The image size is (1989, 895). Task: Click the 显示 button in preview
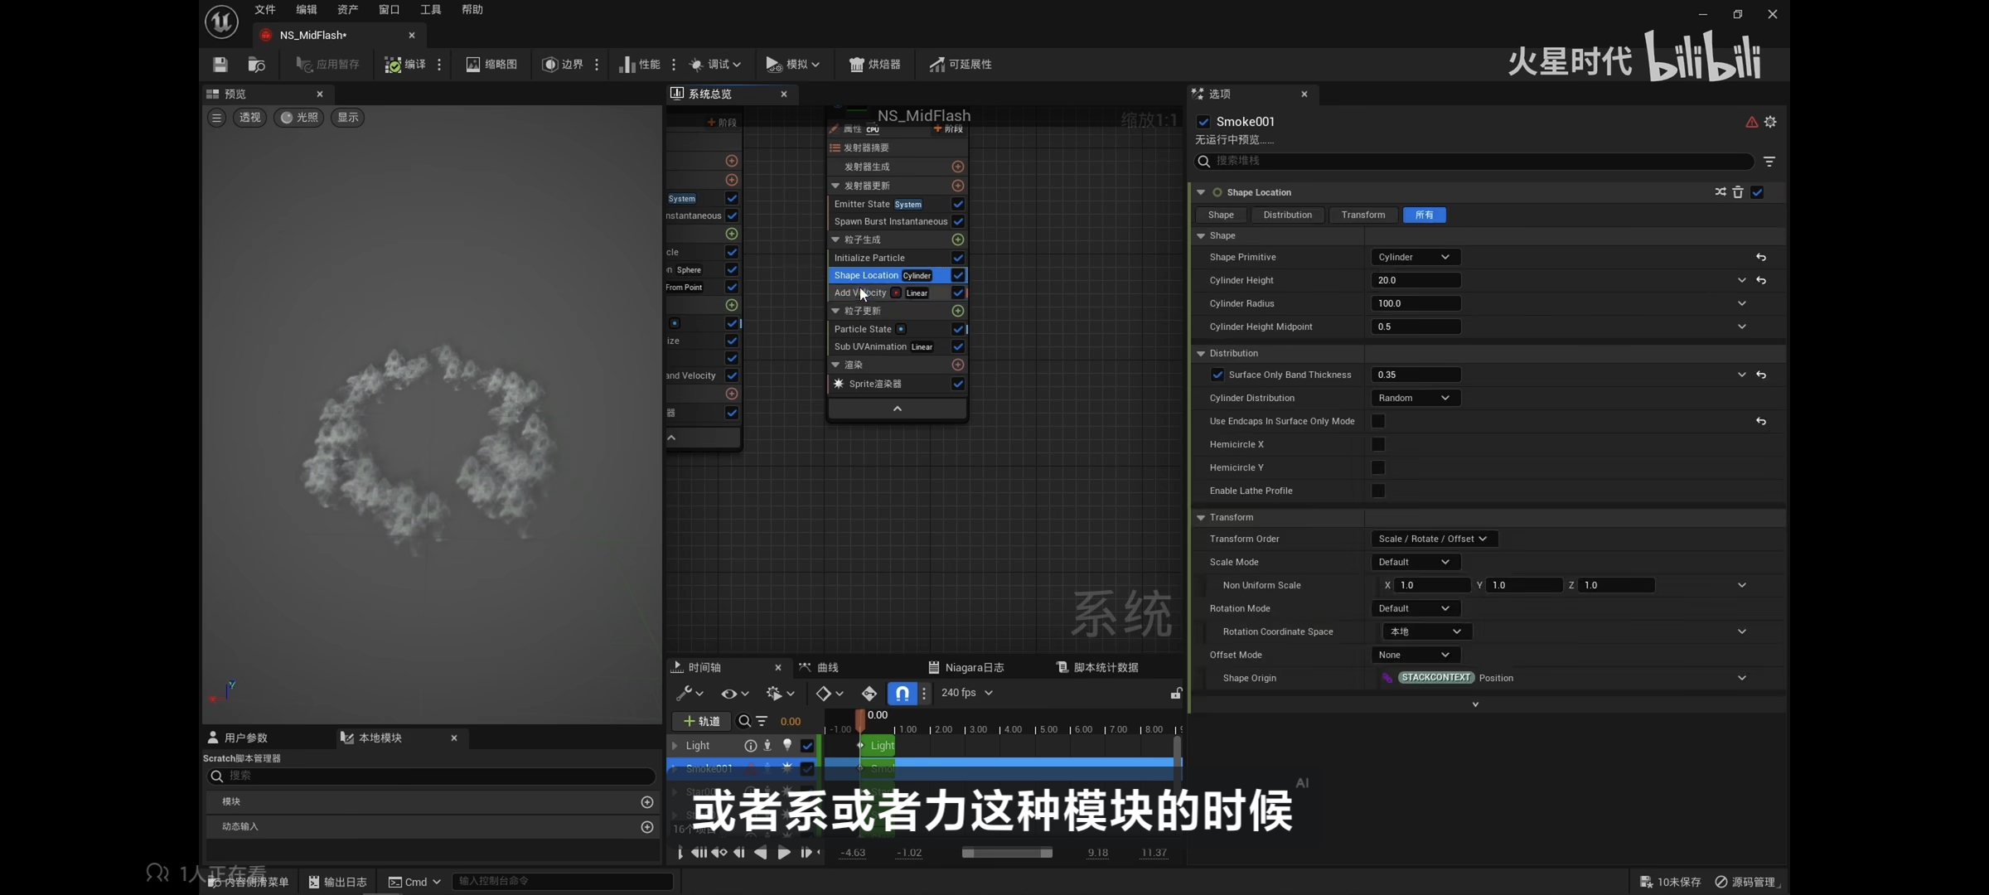(348, 118)
